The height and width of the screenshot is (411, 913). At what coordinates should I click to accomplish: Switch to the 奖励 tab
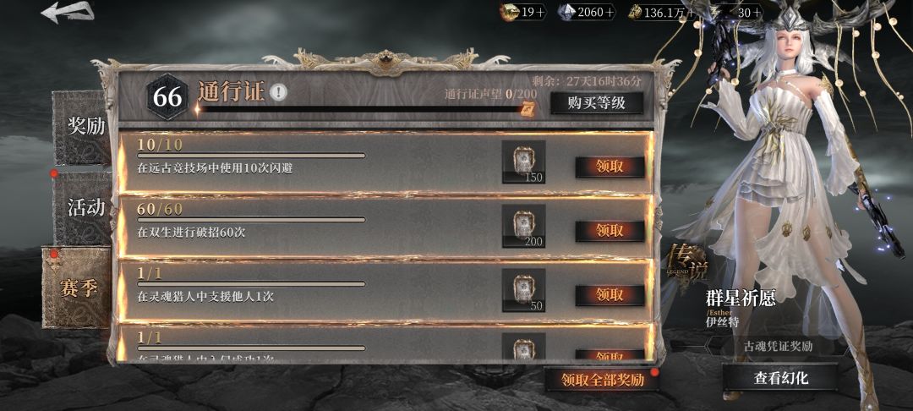[x=85, y=127]
